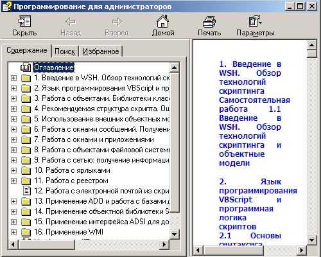Click folder icon of topic 16 Применение WMI
The height and width of the screenshot is (257, 321).
click(26, 232)
